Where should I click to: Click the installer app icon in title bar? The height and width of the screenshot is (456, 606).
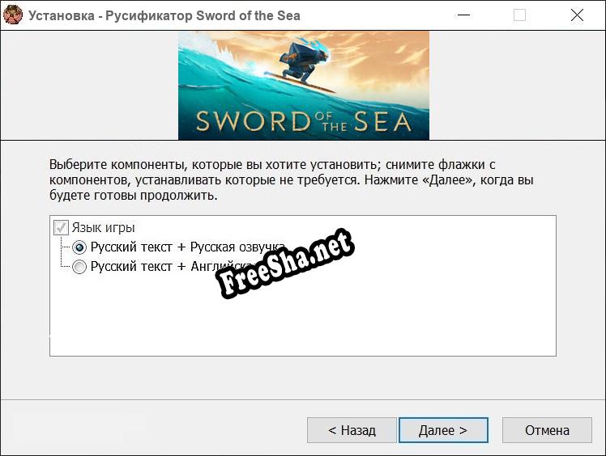click(13, 15)
